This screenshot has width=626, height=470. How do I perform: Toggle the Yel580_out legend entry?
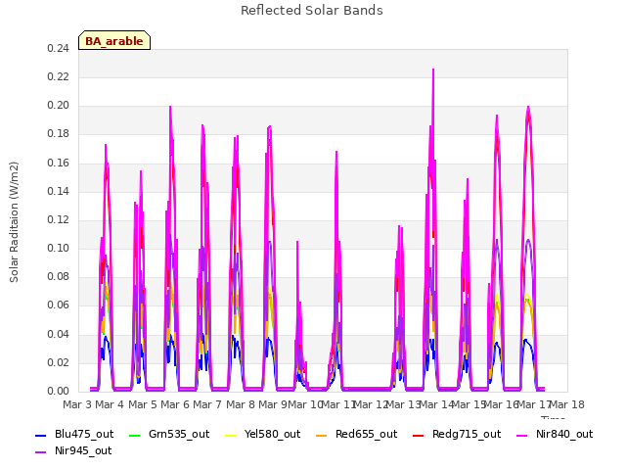pos(263,434)
